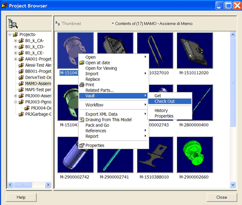Expand the 80_k_CA- tree node
The image size is (242, 205).
click(16, 41)
